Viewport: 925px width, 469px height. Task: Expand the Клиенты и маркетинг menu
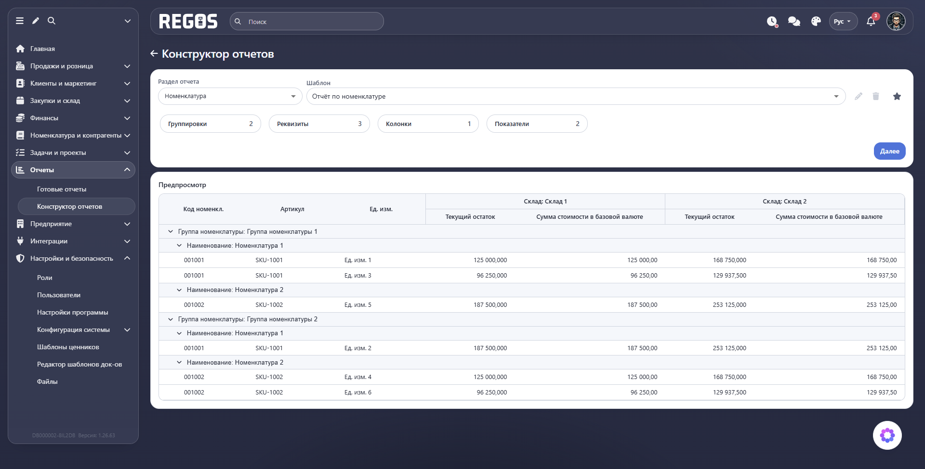pyautogui.click(x=73, y=83)
